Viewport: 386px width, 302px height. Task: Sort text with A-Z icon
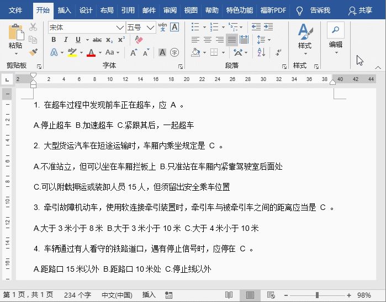pos(261,52)
